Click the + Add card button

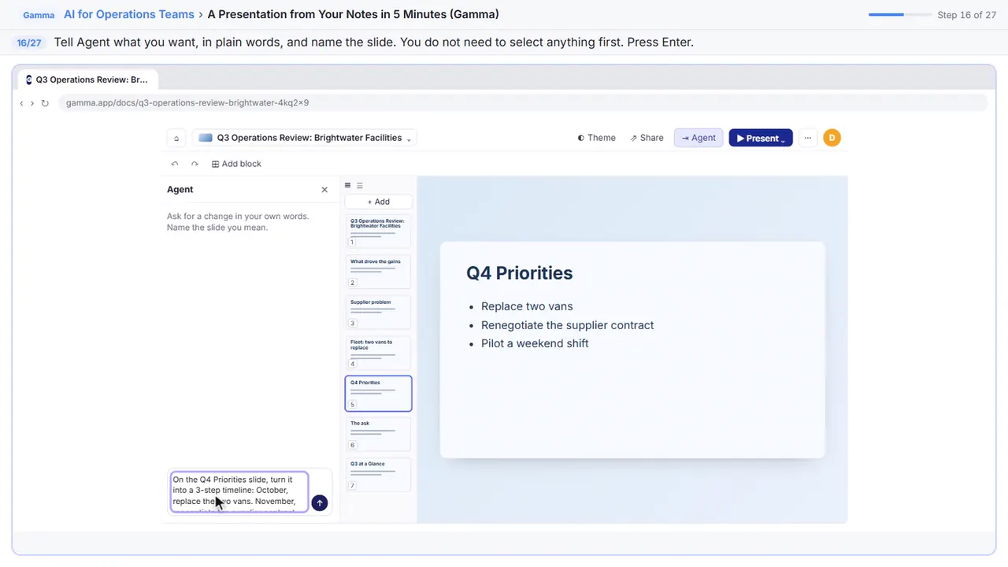pyautogui.click(x=378, y=202)
